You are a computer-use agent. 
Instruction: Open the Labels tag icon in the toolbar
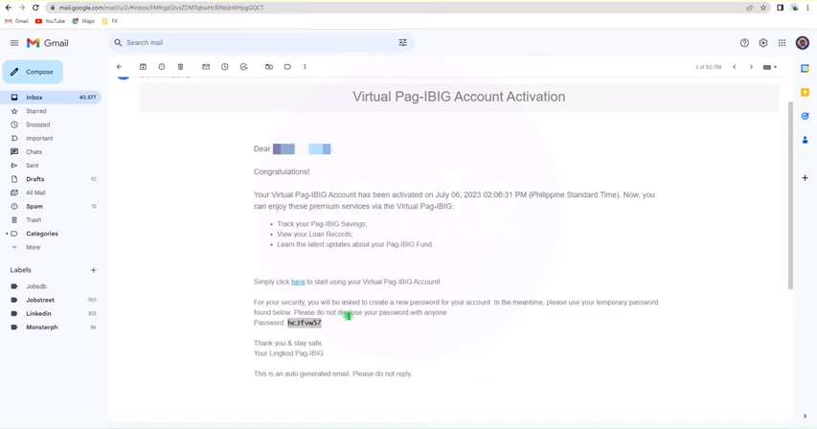pos(287,67)
